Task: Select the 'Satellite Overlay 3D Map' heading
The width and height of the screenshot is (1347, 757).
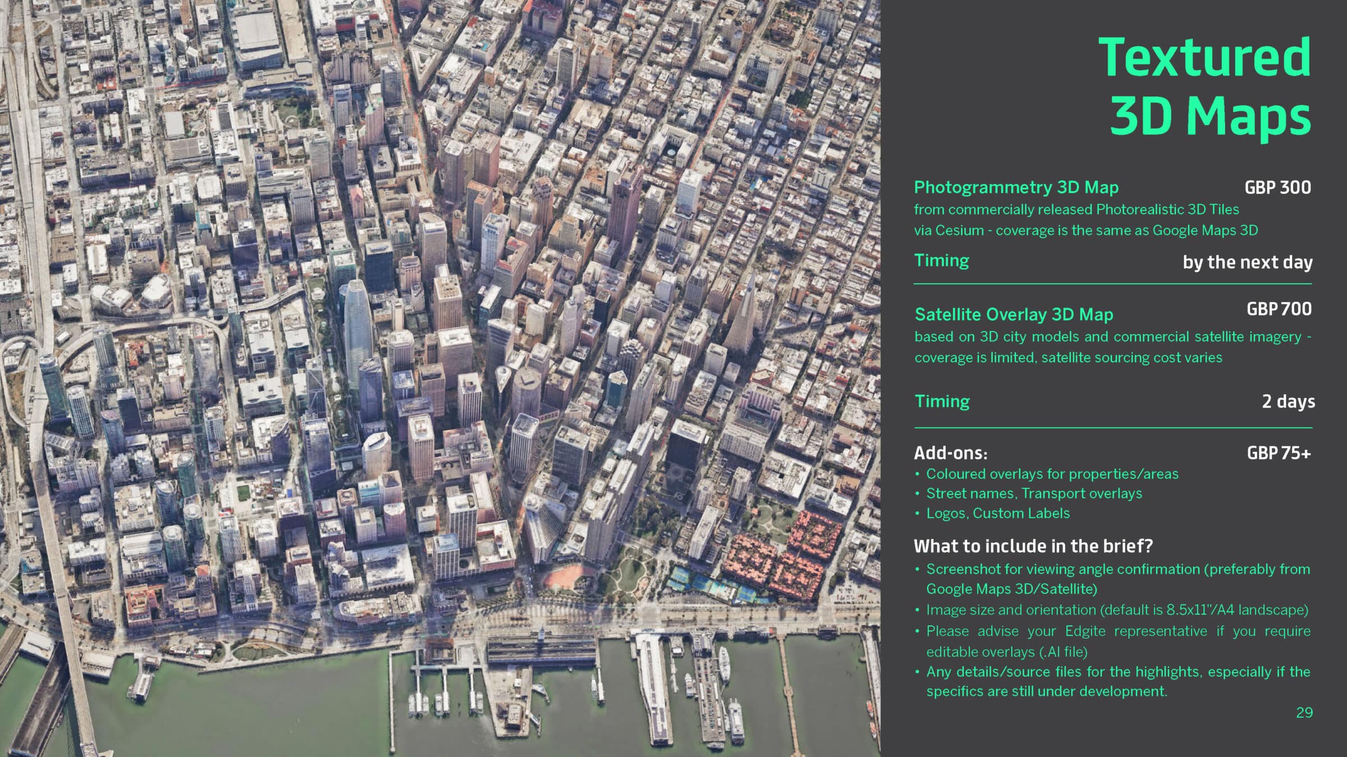Action: coord(1014,314)
